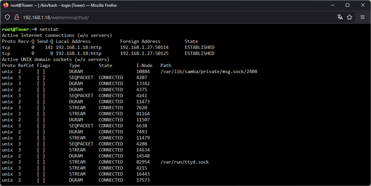Minimize the Firefox window
The width and height of the screenshot is (371, 186).
point(332,5)
